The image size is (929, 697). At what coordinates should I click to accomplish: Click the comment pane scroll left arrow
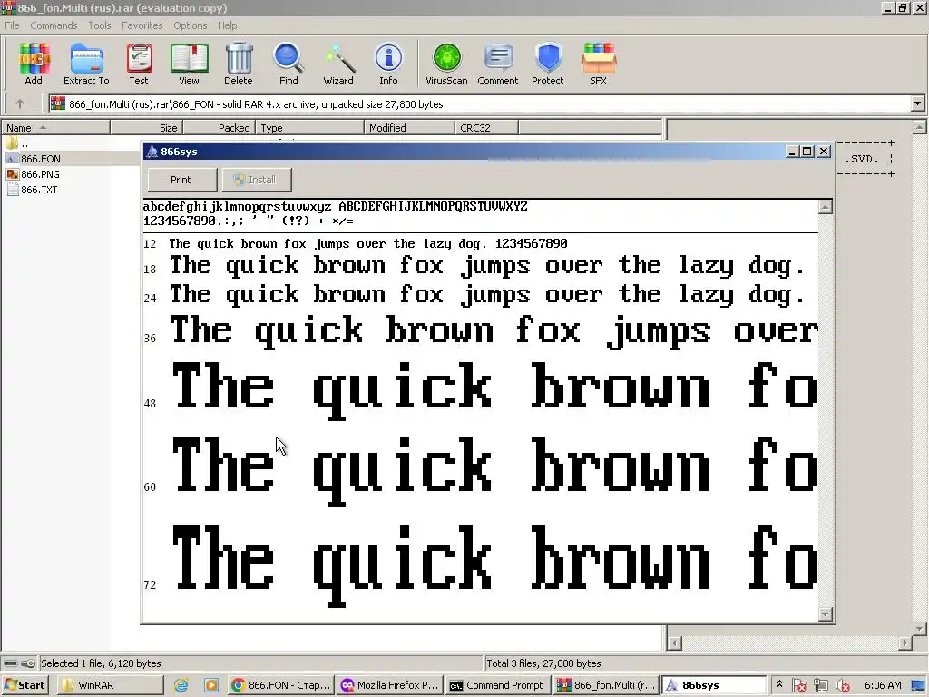tap(674, 643)
